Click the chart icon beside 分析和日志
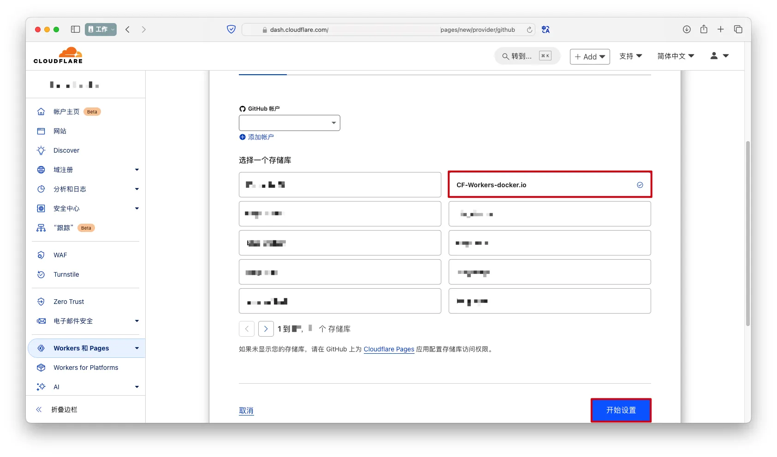 click(x=41, y=189)
